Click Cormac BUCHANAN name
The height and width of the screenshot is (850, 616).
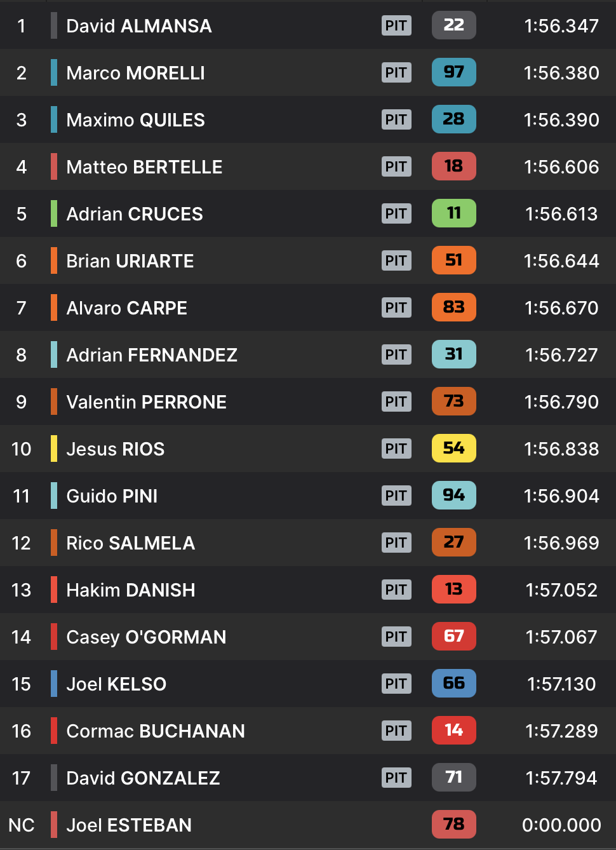click(x=156, y=731)
